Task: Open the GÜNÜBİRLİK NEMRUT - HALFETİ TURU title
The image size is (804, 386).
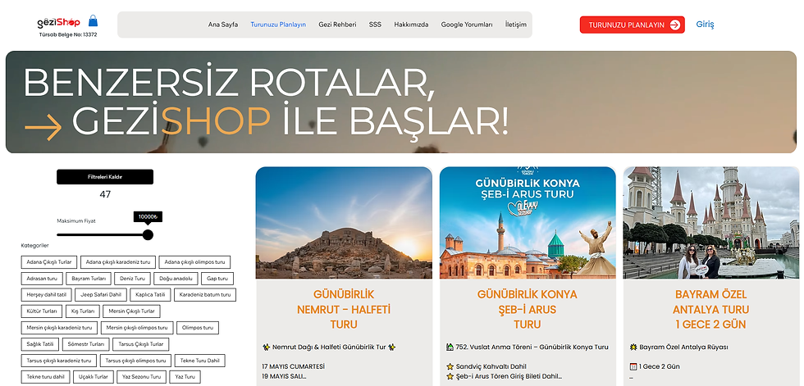Action: point(344,309)
